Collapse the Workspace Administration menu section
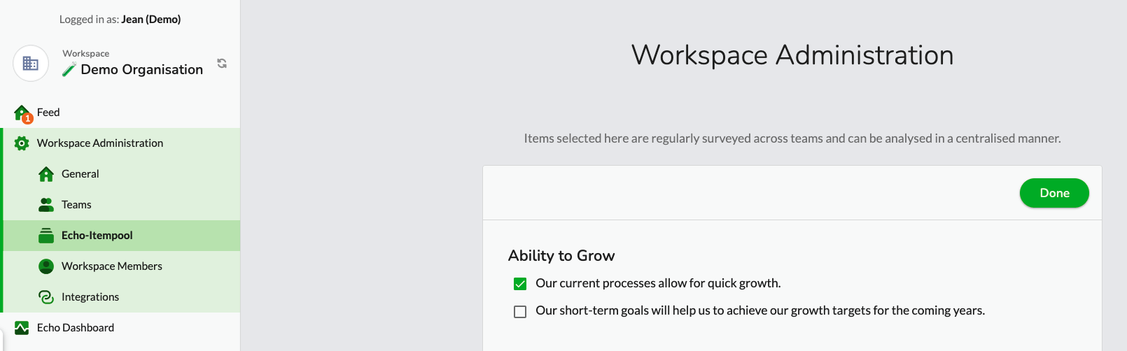The height and width of the screenshot is (351, 1127). [120, 143]
